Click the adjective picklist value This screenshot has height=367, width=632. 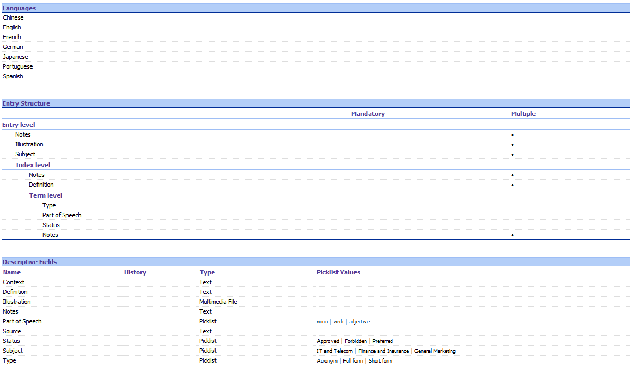pyautogui.click(x=359, y=322)
